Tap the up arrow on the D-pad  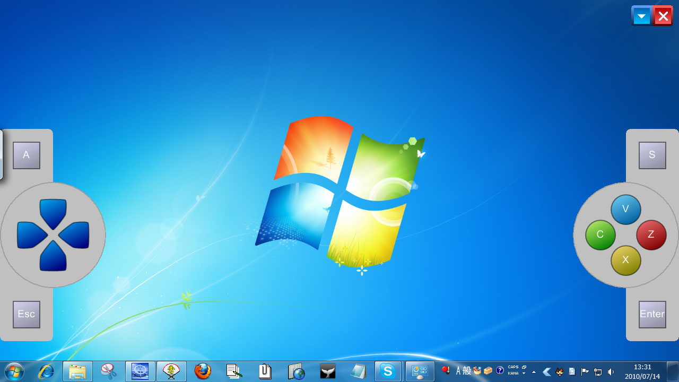[53, 213]
